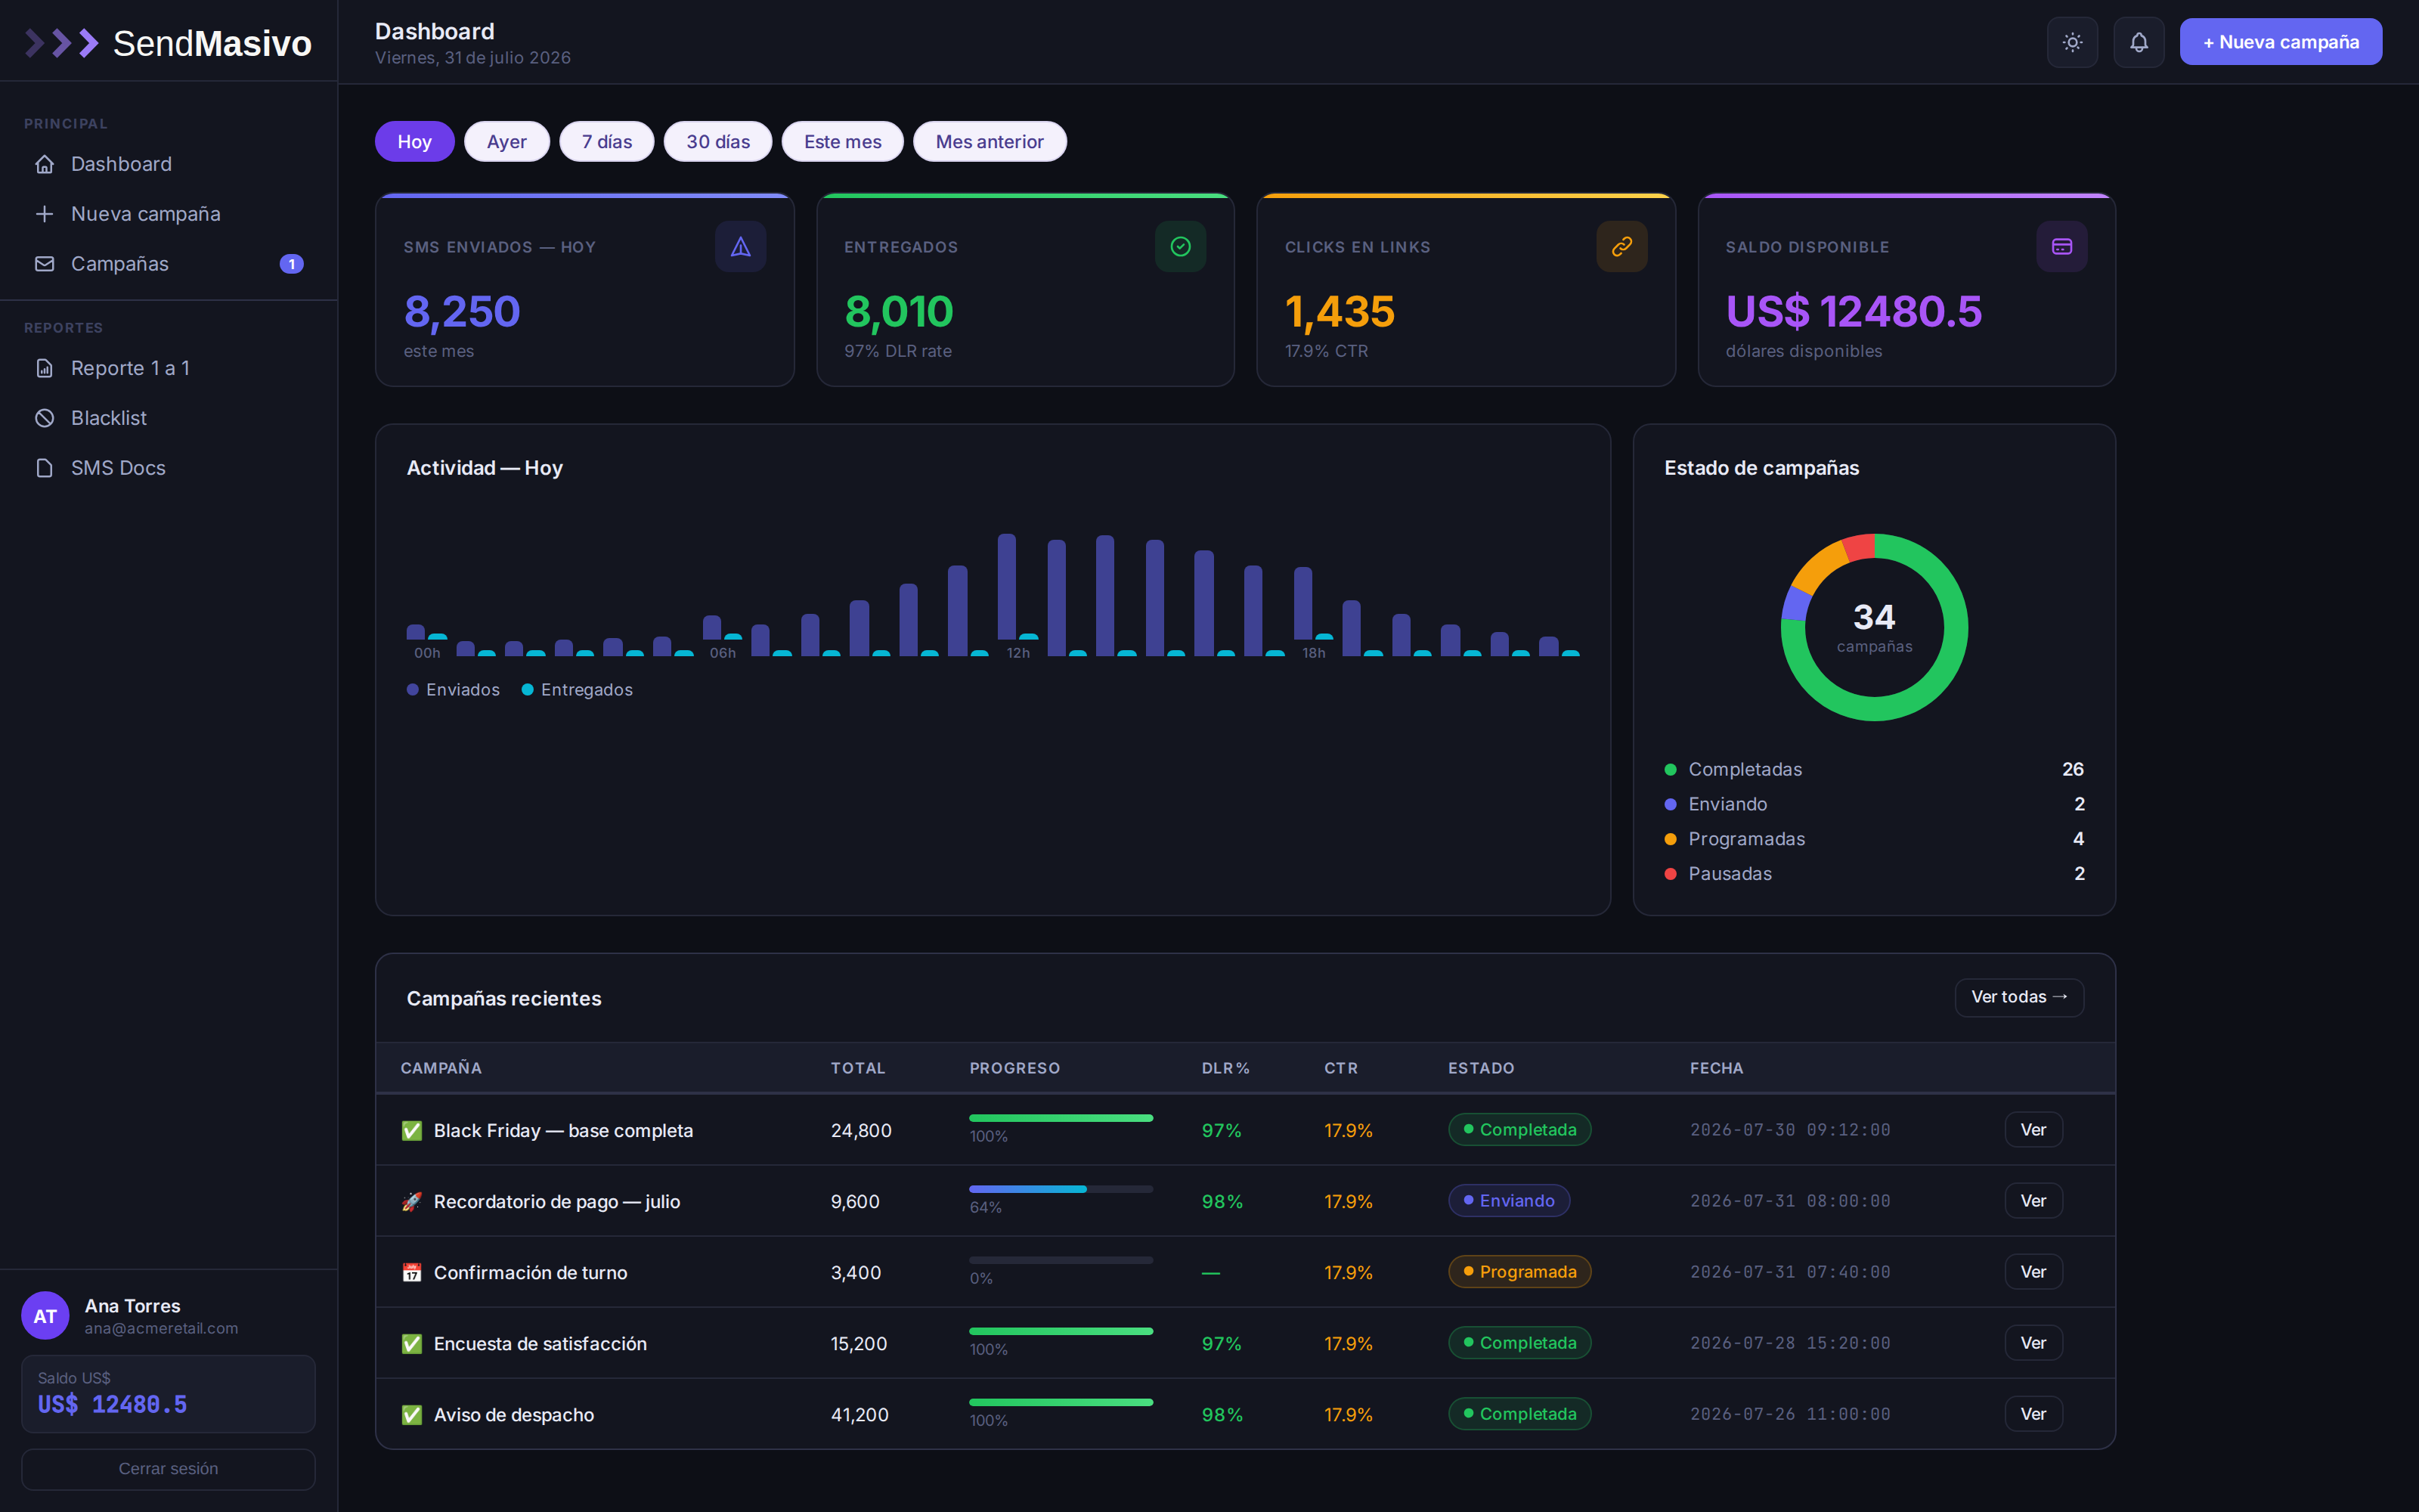
Task: Click the checkmark icon beside Black Friday campaign
Action: pos(412,1131)
